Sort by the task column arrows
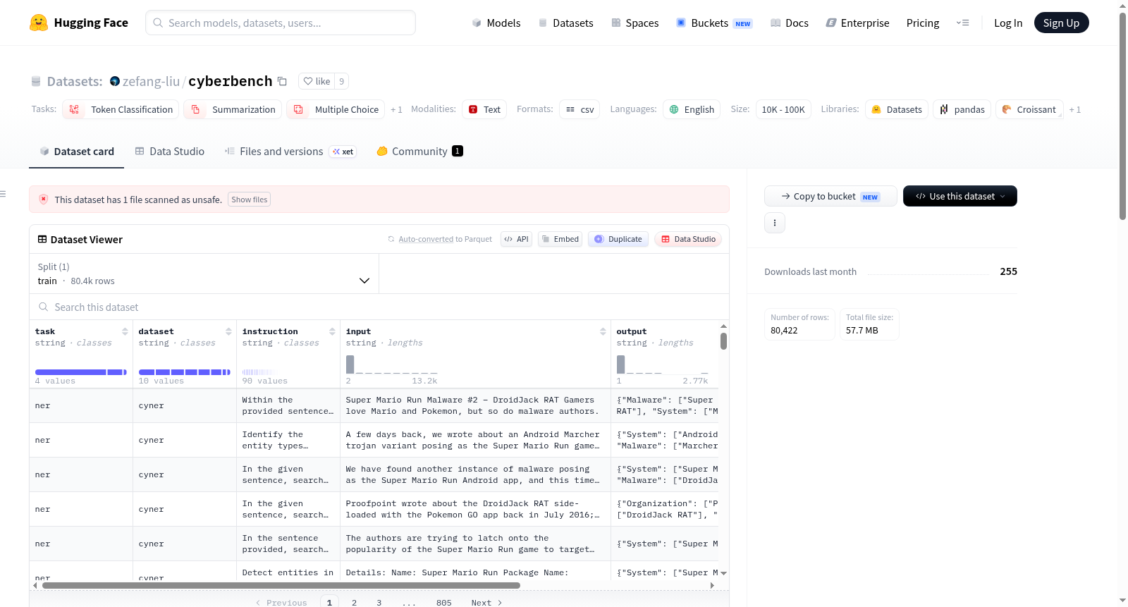 (125, 331)
